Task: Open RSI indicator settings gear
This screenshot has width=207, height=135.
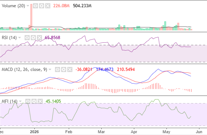Action: point(33,38)
